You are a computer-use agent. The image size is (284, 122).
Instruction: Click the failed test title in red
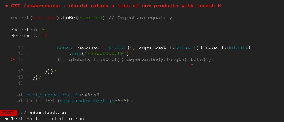[x=116, y=6]
